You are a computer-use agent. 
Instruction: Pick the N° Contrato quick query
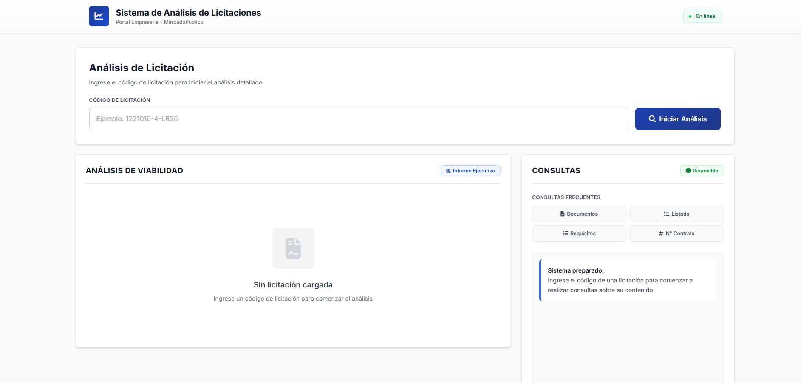(676, 234)
